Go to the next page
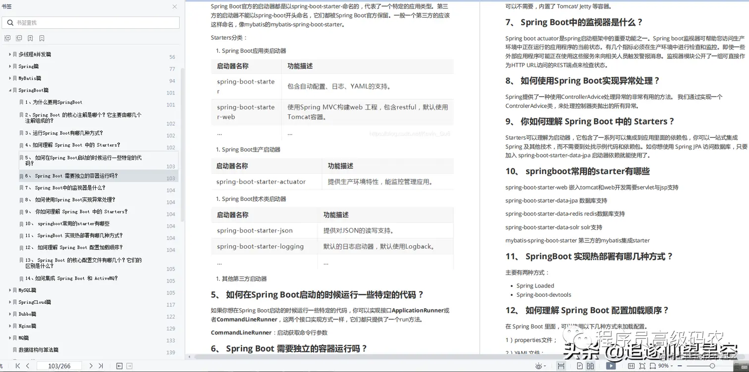The height and width of the screenshot is (372, 749). click(x=91, y=366)
